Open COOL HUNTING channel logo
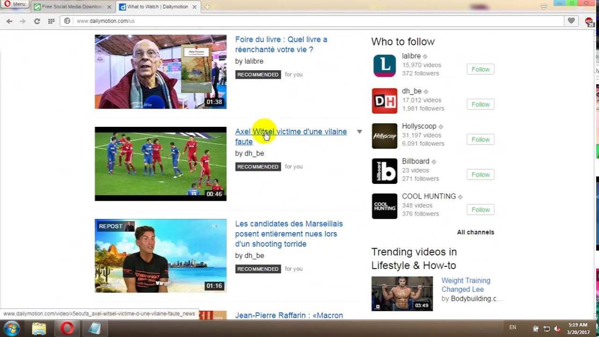 pyautogui.click(x=385, y=206)
